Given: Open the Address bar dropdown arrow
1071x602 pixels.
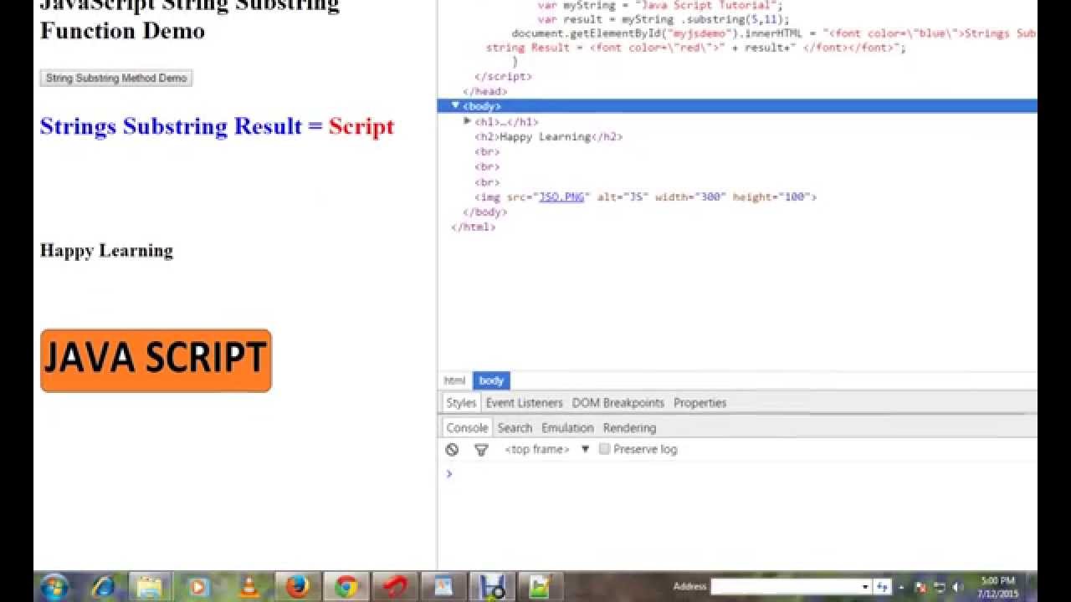Looking at the screenshot, I should tap(865, 587).
